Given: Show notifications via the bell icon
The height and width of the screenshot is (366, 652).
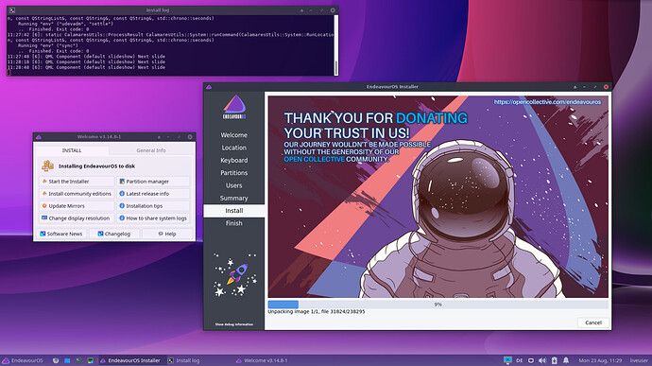Looking at the screenshot, I should 566,360.
